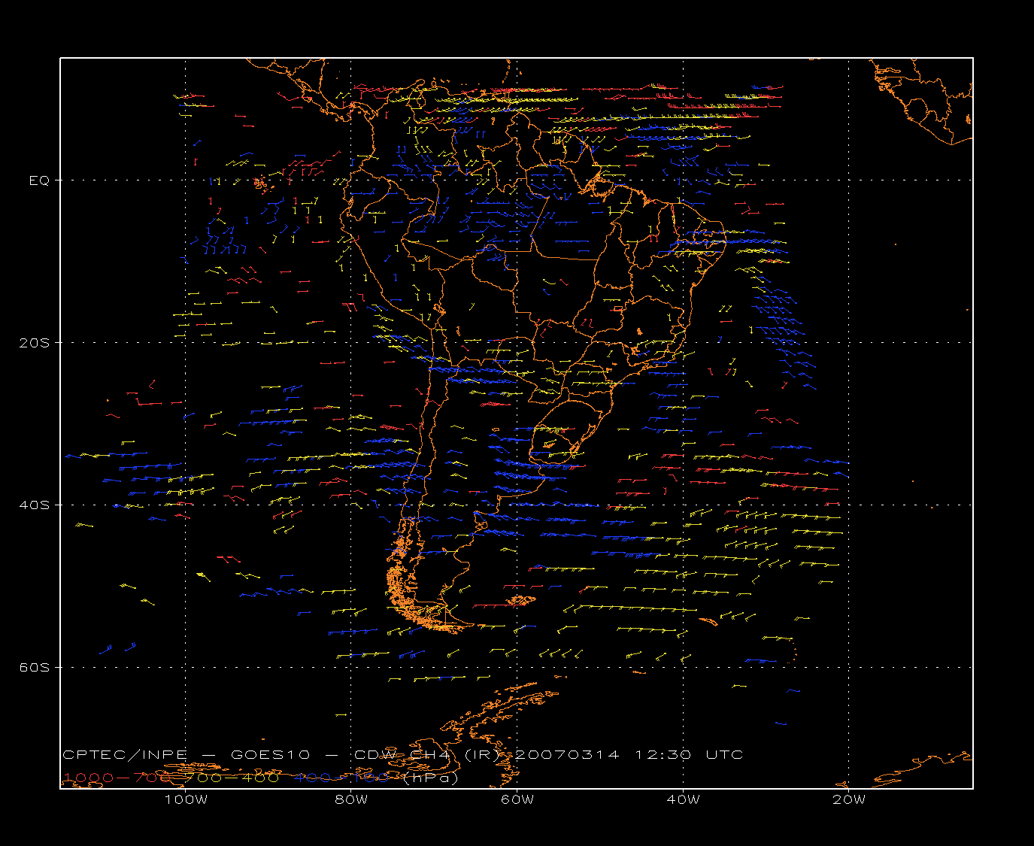
Task: Click the 80W longitude label
Action: click(351, 800)
